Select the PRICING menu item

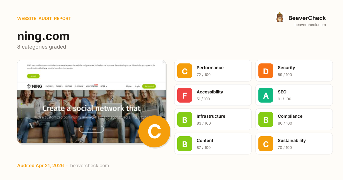point(69,86)
